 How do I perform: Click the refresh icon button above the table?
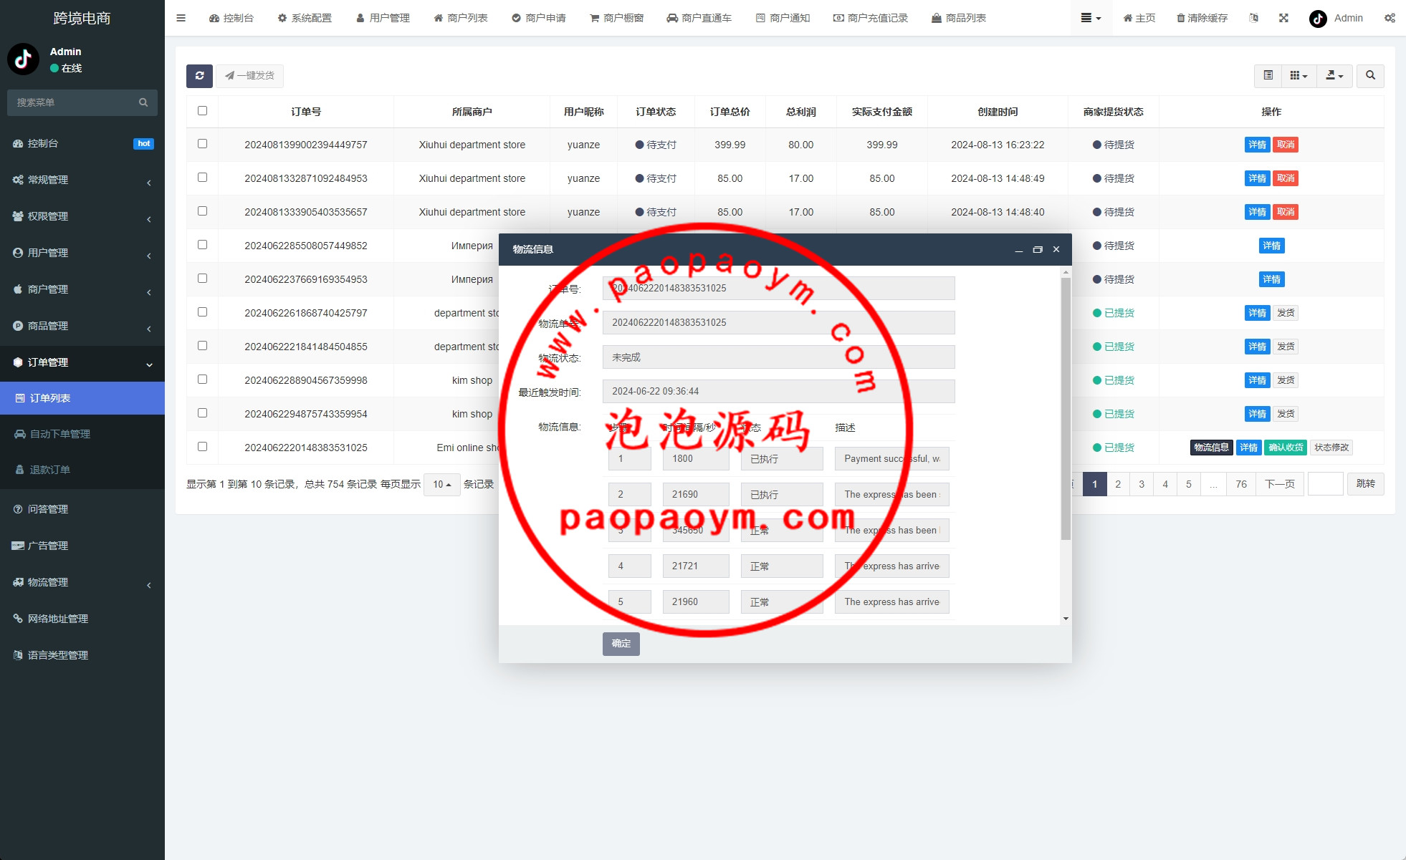199,76
